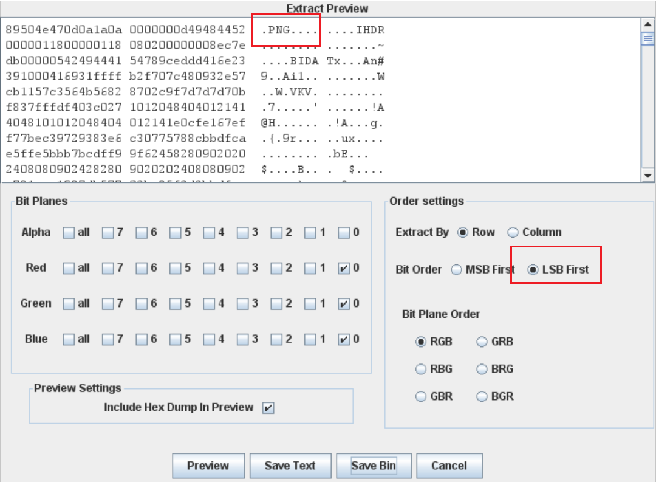Tick Blue bit plane 5

coord(176,339)
